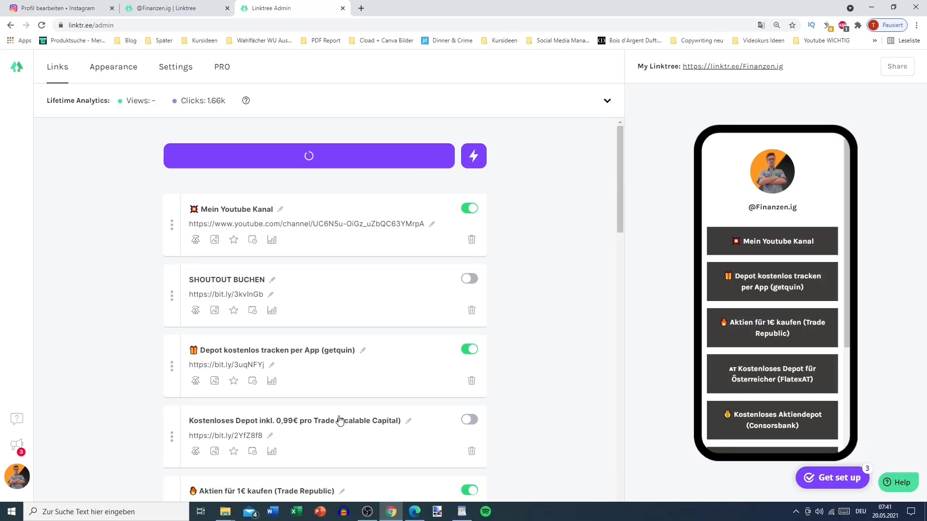Click the lightning bolt quick-add button

point(473,156)
